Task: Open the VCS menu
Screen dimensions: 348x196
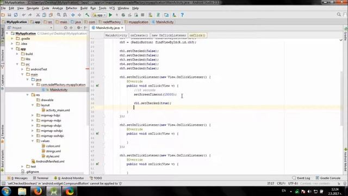Action: coord(112,8)
